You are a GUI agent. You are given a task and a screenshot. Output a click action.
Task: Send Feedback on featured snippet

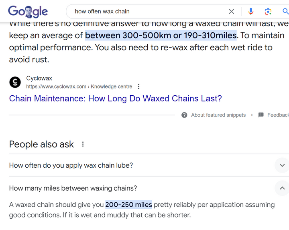coord(278,115)
